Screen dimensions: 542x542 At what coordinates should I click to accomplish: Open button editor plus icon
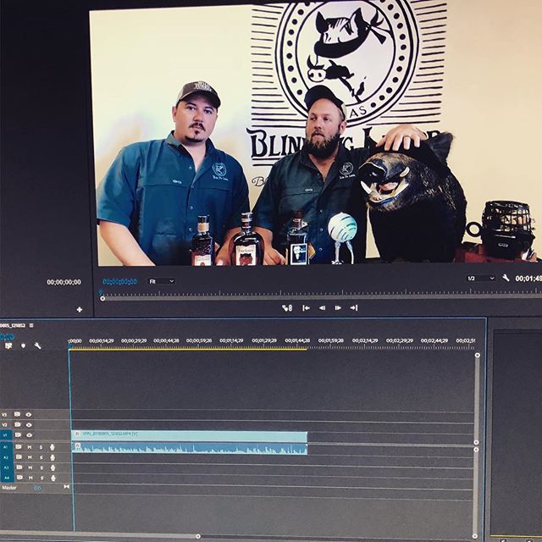[x=79, y=309]
